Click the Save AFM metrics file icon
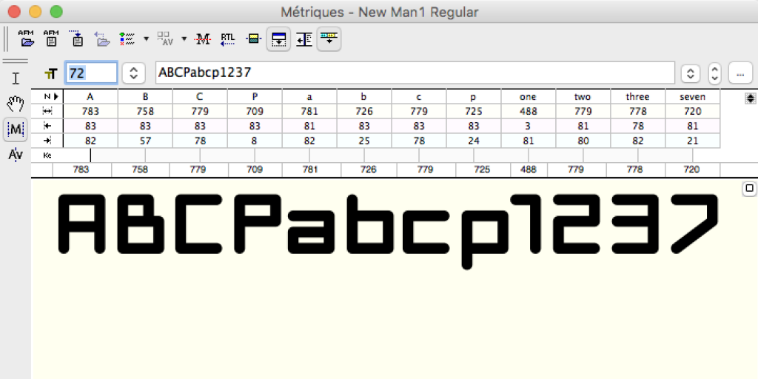Screen dimensions: 758x379 (x=51, y=38)
